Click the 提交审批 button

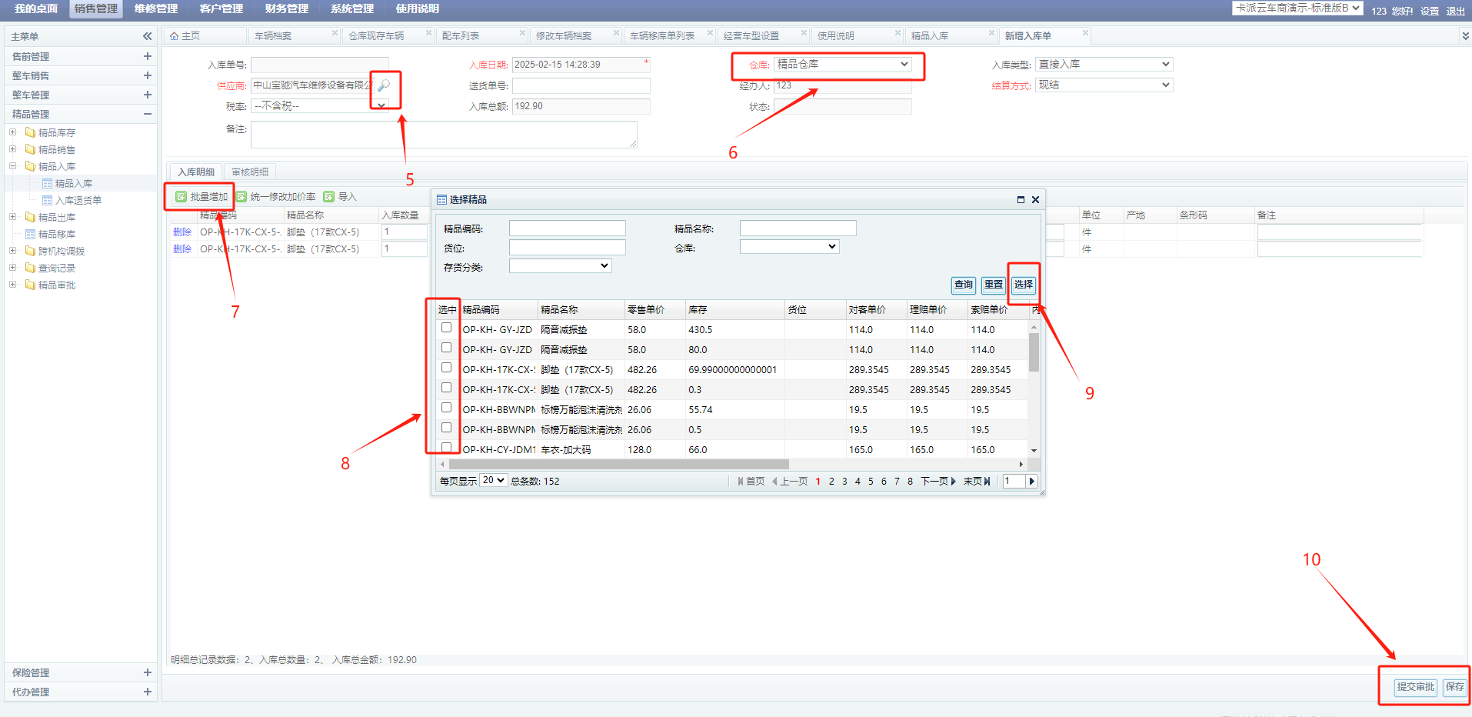pos(1415,687)
